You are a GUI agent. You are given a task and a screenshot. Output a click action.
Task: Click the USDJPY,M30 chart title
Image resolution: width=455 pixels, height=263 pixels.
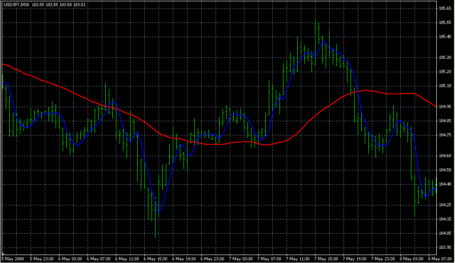click(16, 4)
